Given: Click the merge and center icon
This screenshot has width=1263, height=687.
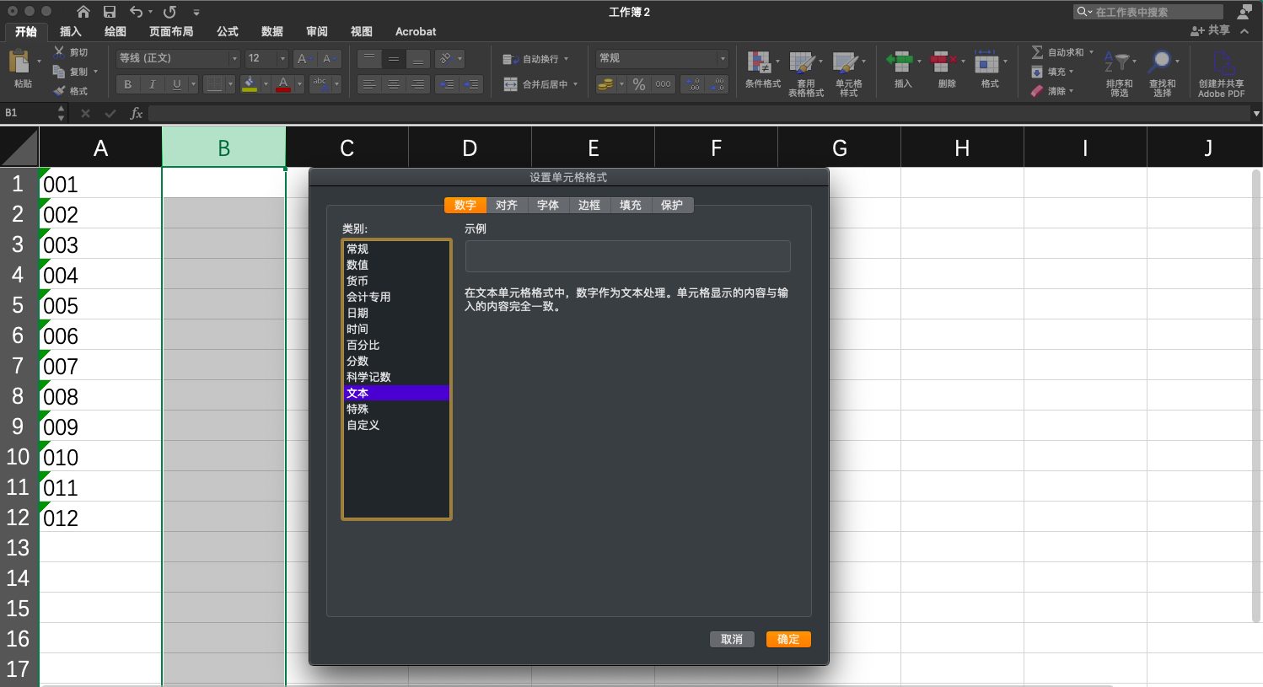Looking at the screenshot, I should (511, 85).
